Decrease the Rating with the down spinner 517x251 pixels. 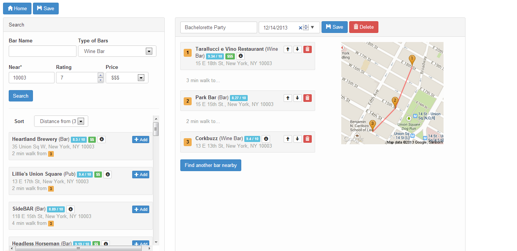tap(100, 80)
